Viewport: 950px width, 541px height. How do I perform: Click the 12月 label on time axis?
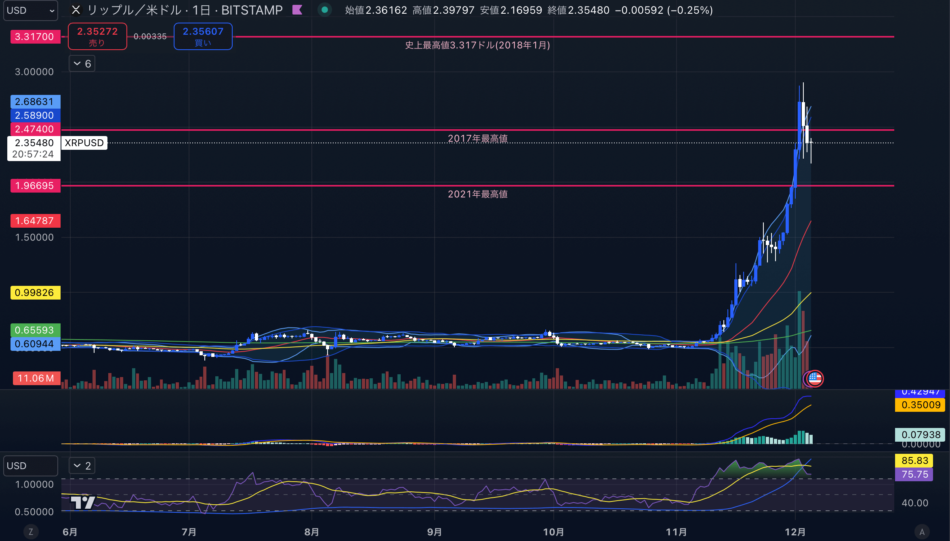click(x=795, y=532)
